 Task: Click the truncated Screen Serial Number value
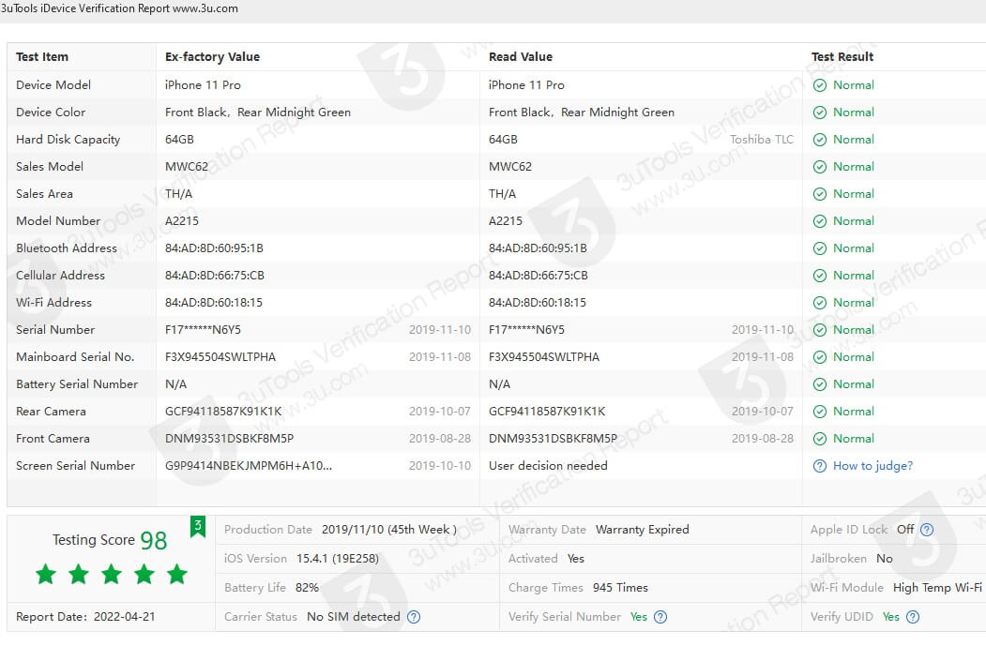249,466
